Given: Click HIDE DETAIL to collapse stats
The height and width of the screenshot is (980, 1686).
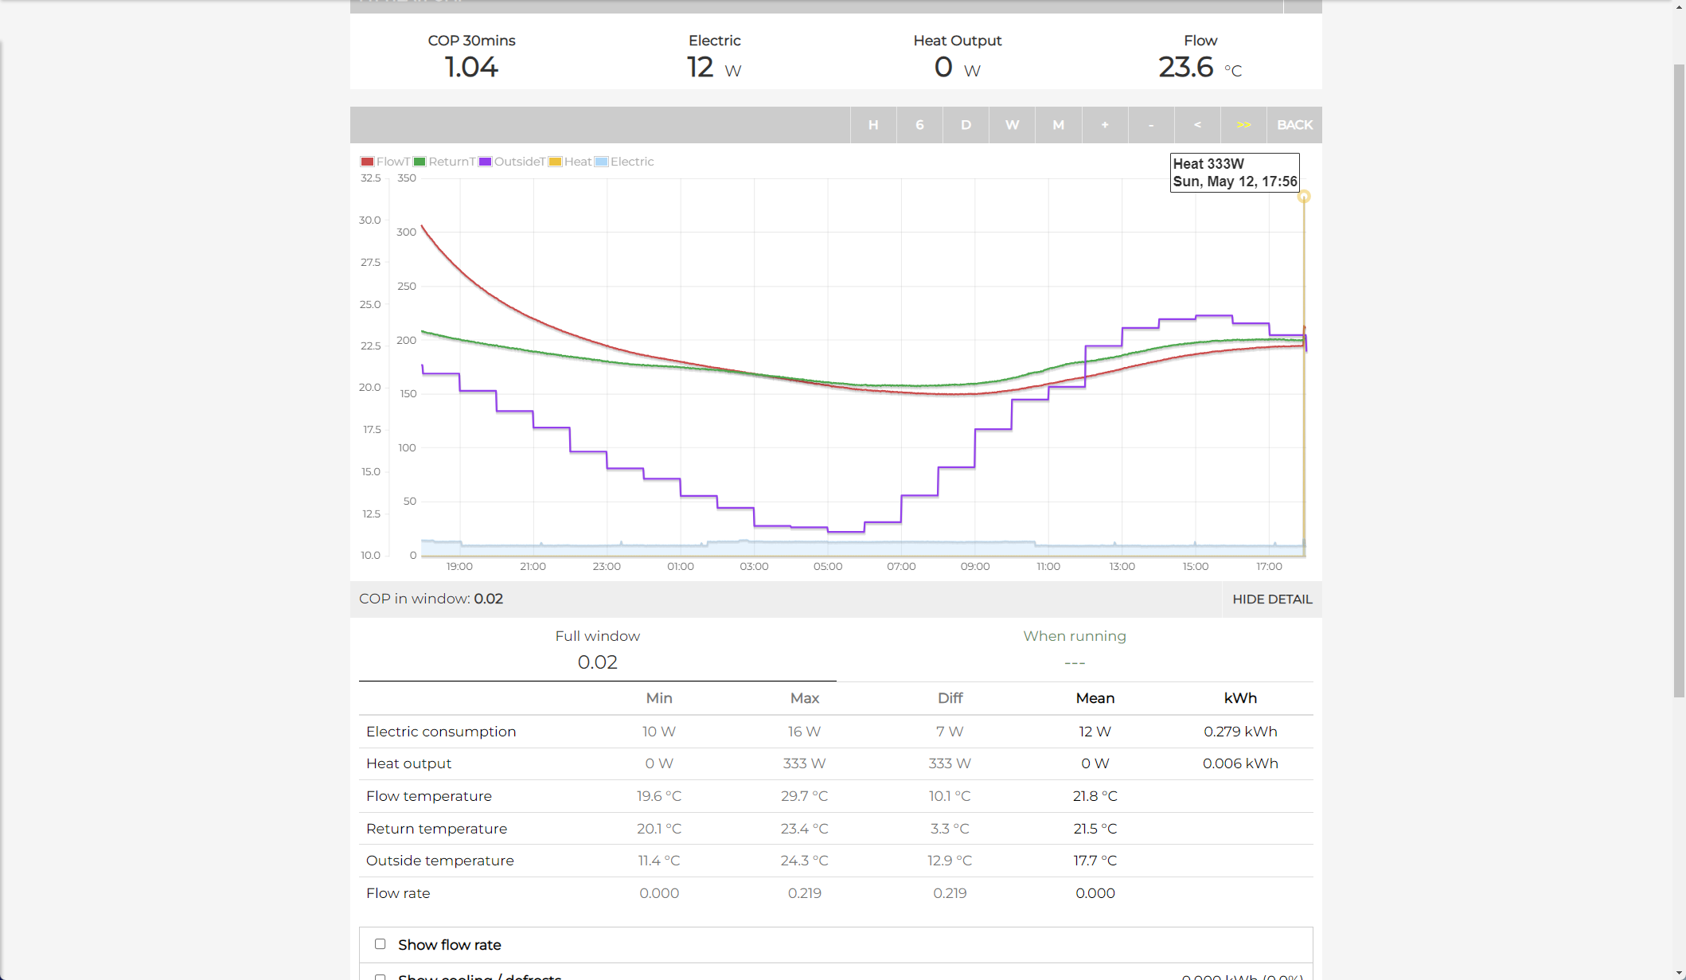Looking at the screenshot, I should [x=1271, y=599].
